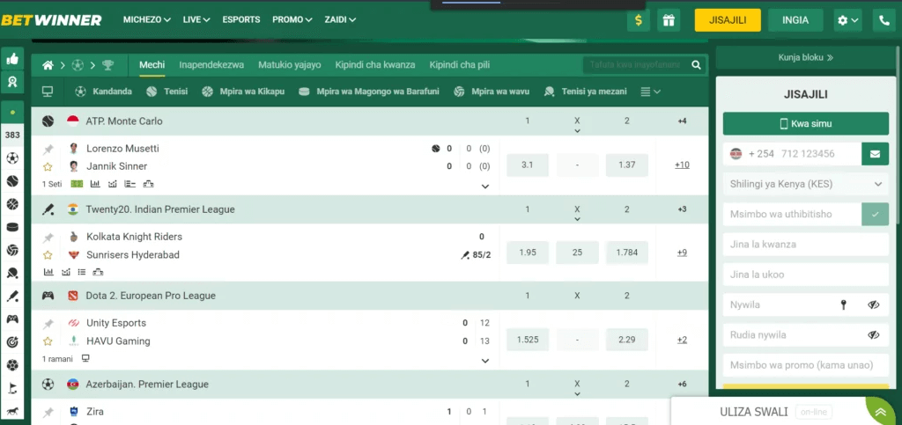This screenshot has height=425, width=902.
Task: Click the phone callback icon in the header
Action: point(884,20)
